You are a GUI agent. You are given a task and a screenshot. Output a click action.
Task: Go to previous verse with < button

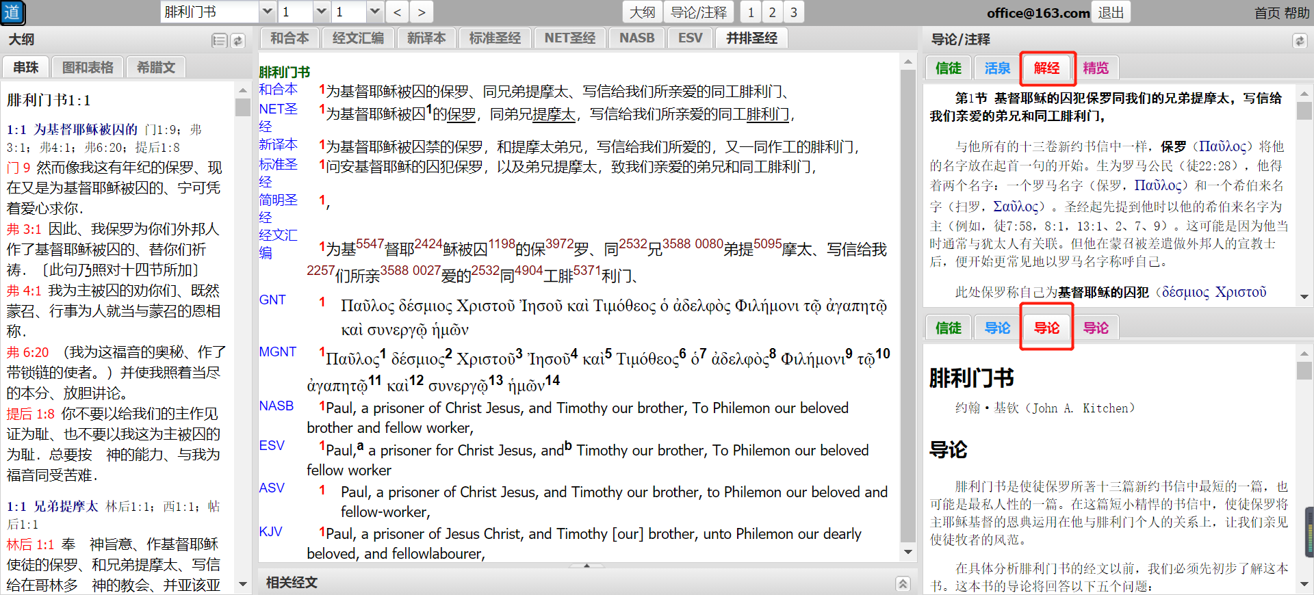point(397,12)
